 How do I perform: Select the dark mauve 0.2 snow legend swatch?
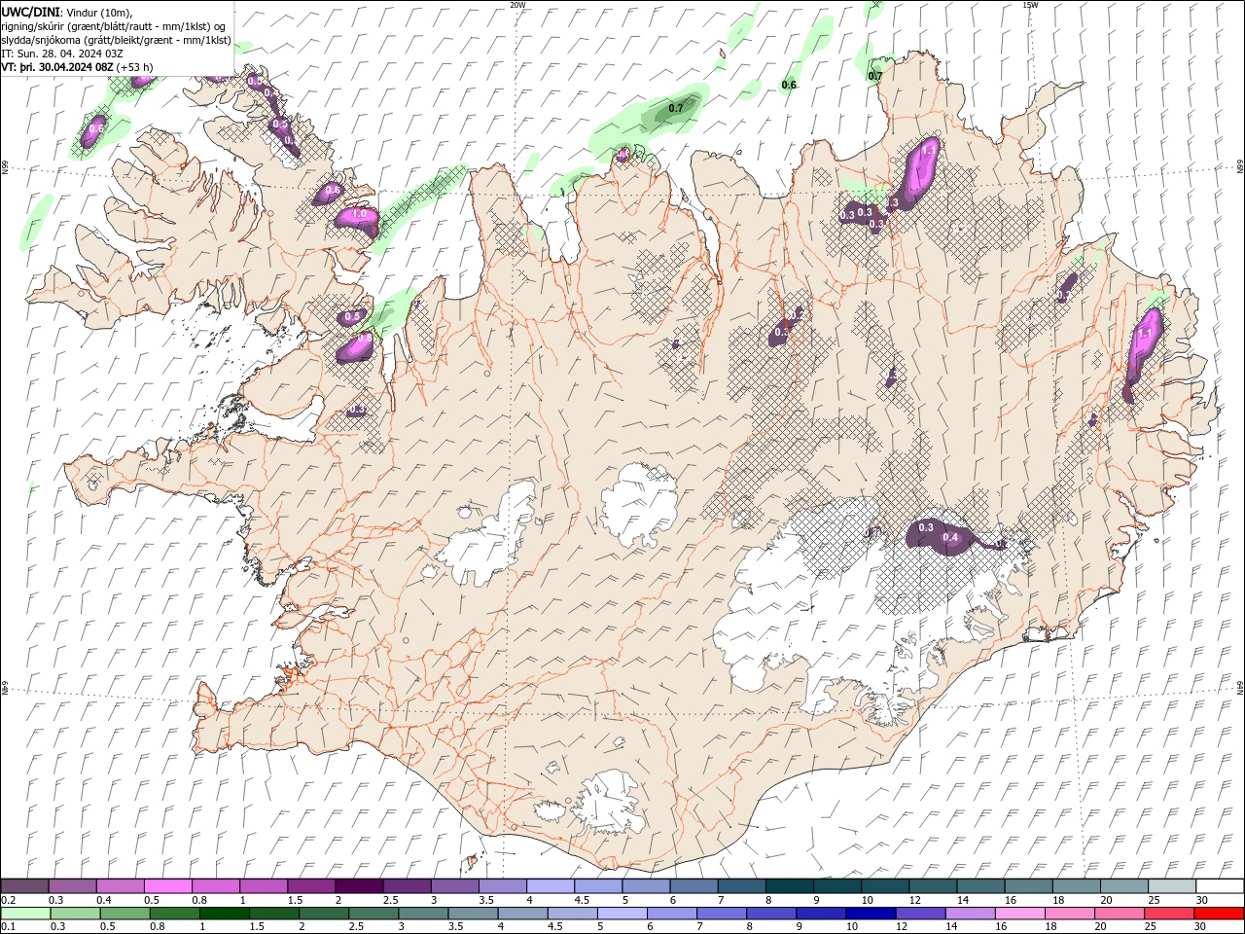(24, 886)
